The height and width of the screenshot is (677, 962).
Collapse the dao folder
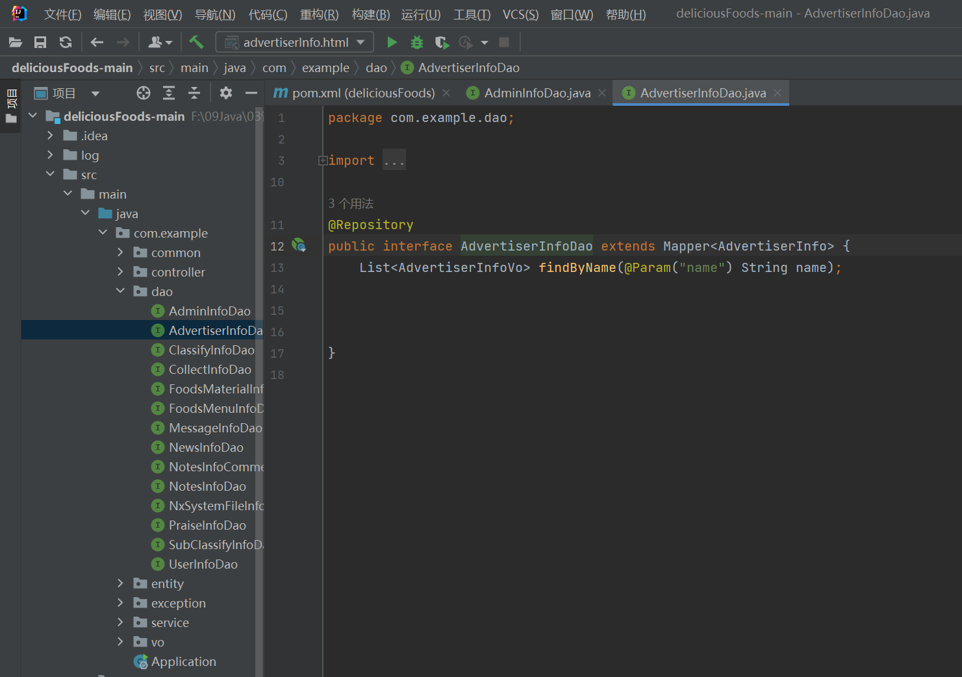tap(120, 291)
